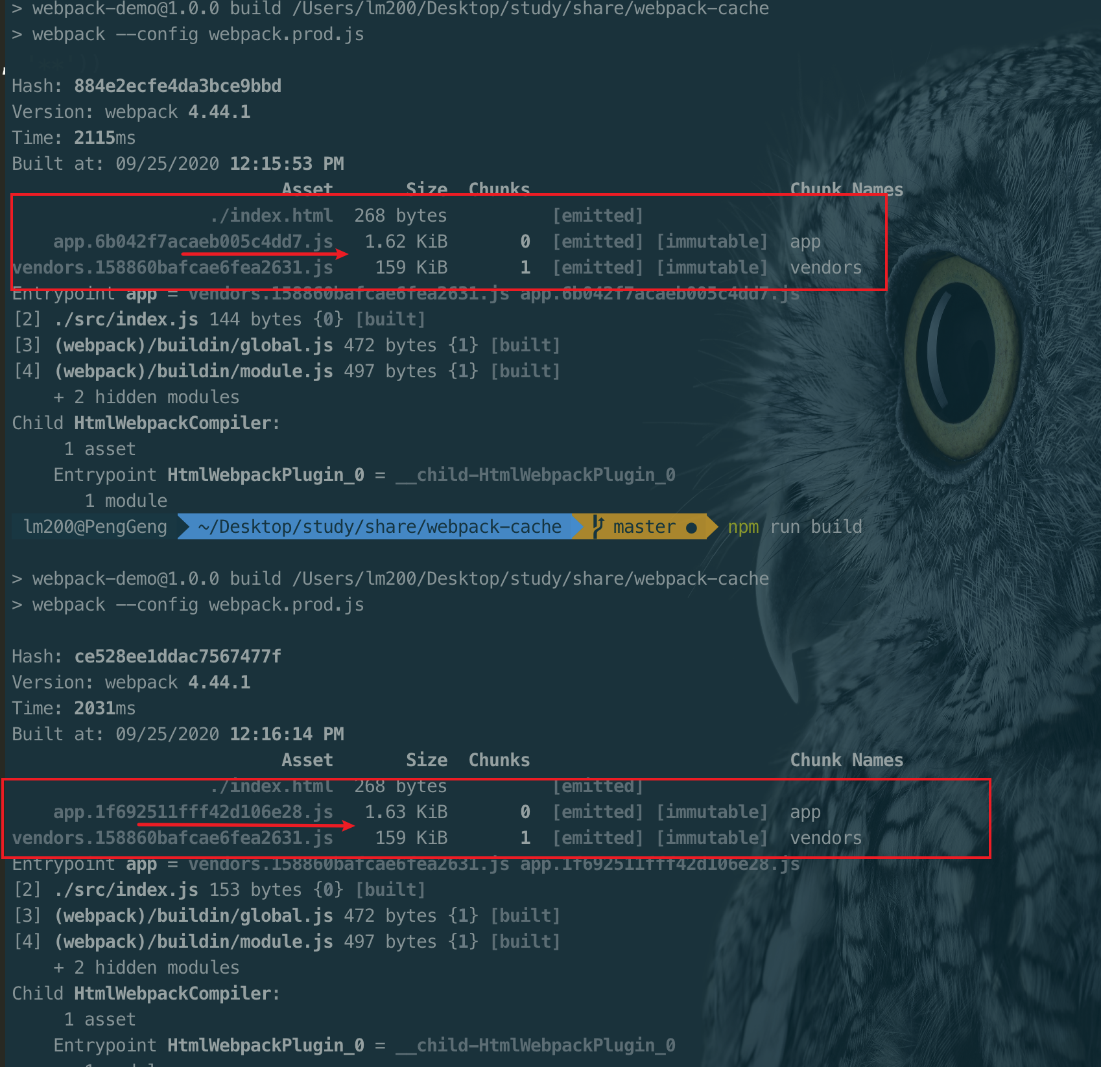This screenshot has width=1101, height=1067.
Task: Click build timestamp 12:16:14 PM
Action: pyautogui.click(x=287, y=734)
